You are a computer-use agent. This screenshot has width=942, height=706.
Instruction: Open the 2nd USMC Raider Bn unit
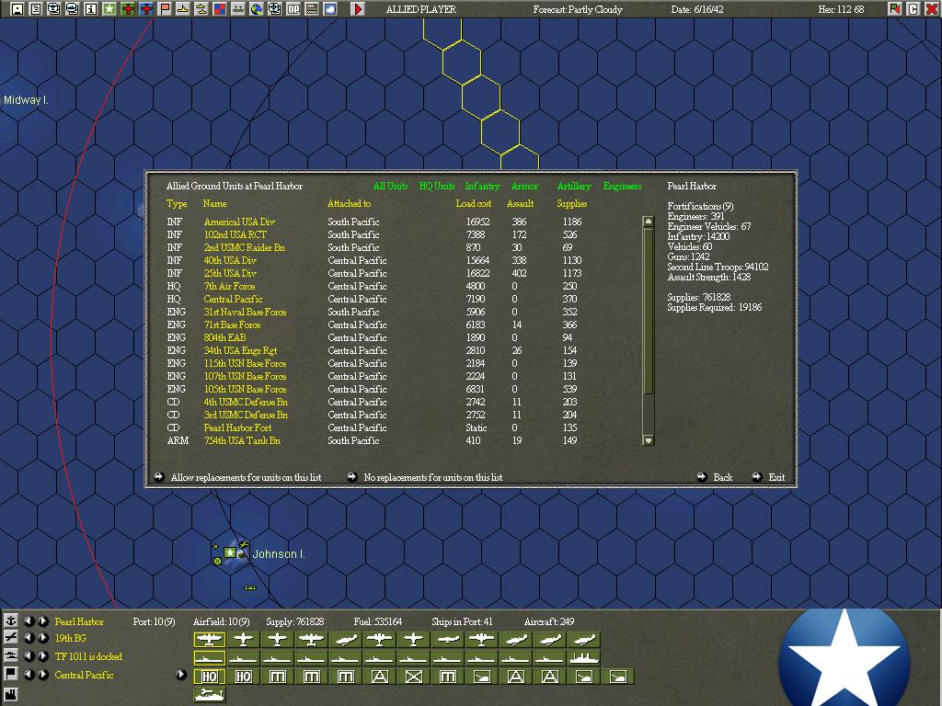(245, 247)
